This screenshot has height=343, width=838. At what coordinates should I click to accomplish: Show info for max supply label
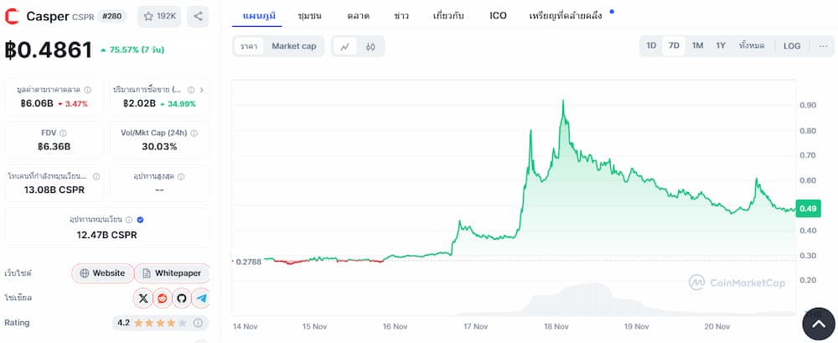pos(181,176)
